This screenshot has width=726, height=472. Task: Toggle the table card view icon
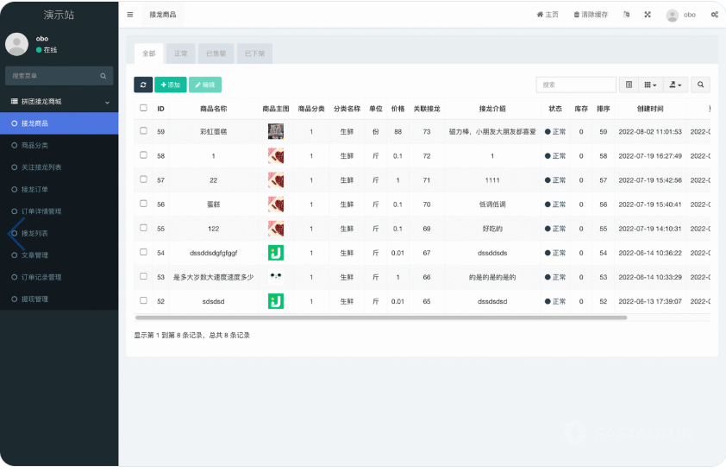[629, 85]
